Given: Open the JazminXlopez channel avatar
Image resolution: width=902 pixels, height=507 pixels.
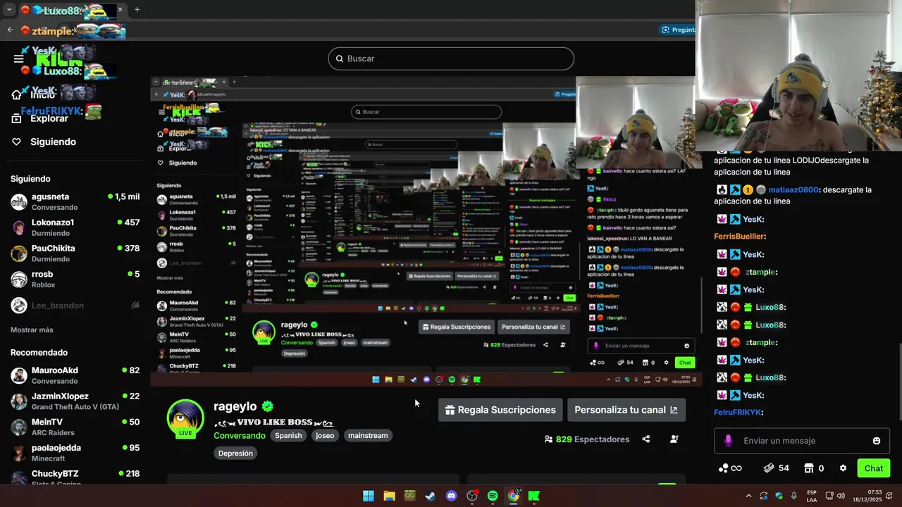Looking at the screenshot, I should (x=19, y=401).
